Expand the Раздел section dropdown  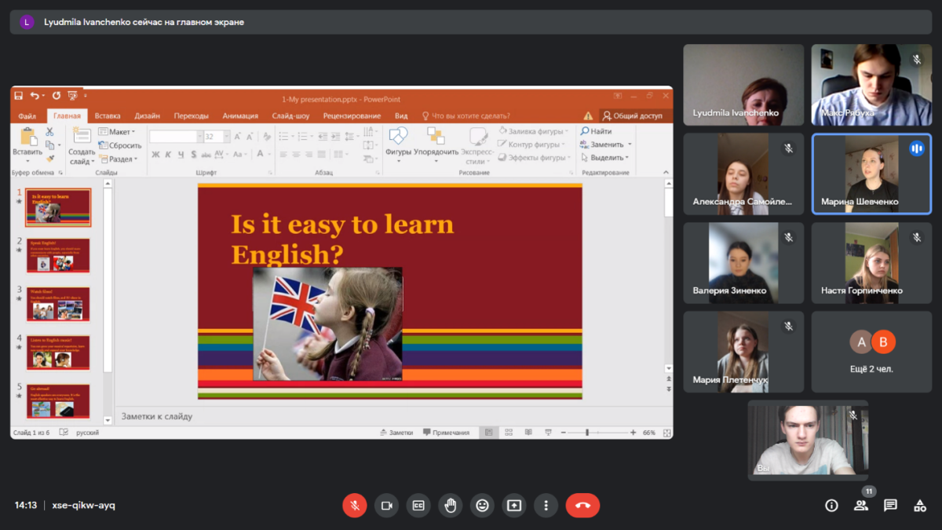[122, 159]
